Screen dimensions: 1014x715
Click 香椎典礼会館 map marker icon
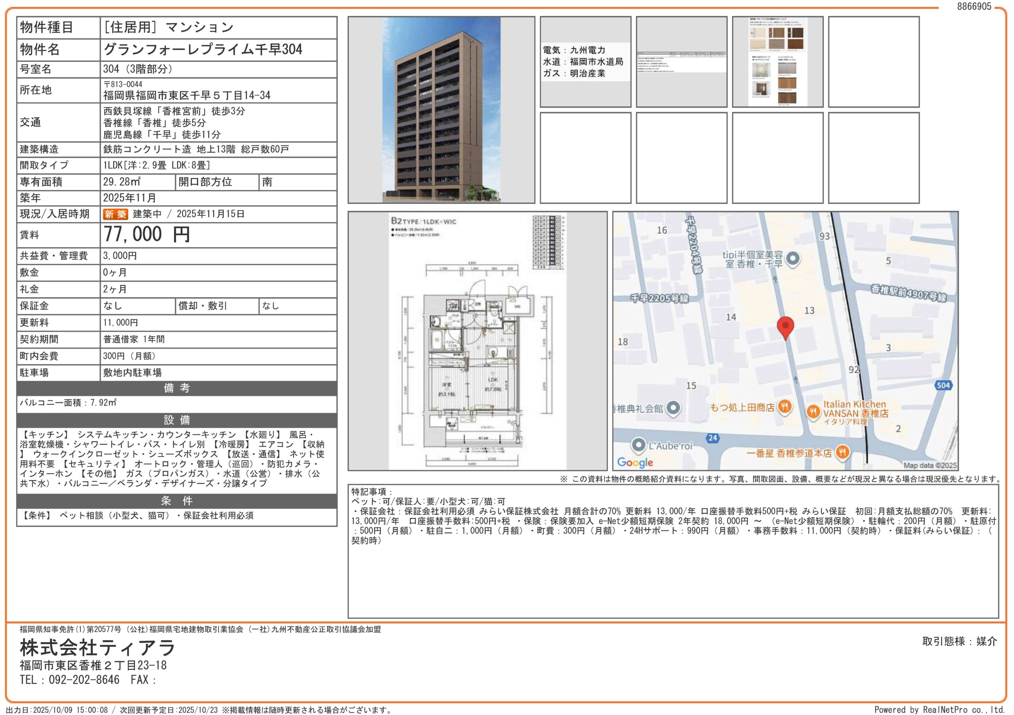(x=673, y=408)
